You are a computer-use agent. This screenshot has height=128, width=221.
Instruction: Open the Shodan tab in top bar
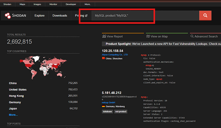point(7,4)
